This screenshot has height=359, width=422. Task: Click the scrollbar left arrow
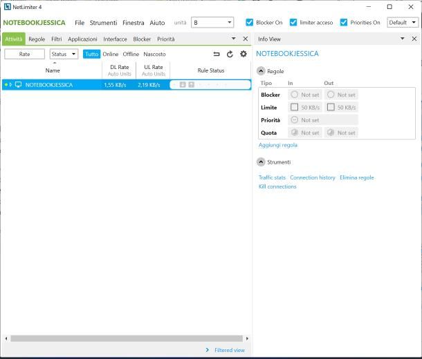click(x=6, y=338)
